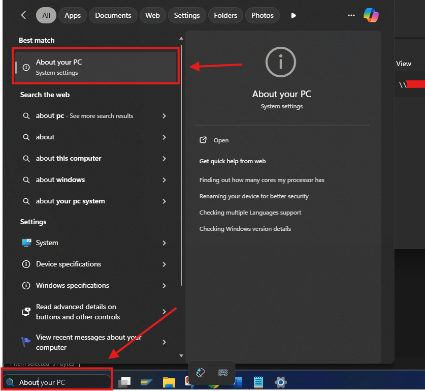Click the Task View taskbar icon
Viewport: 425px width, 391px height.
pos(125,382)
